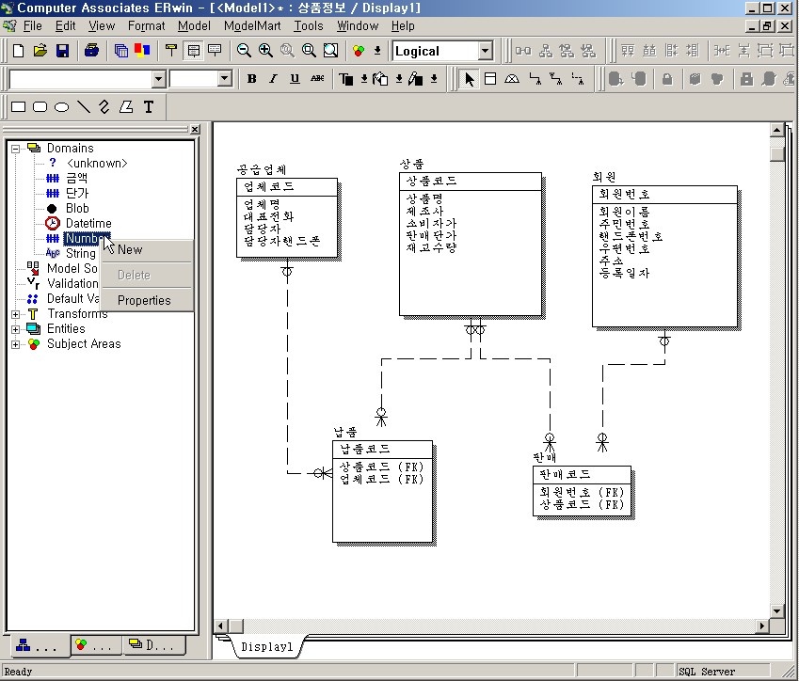Select the Identifying relationship tool
Image resolution: width=799 pixels, height=681 pixels.
535,79
